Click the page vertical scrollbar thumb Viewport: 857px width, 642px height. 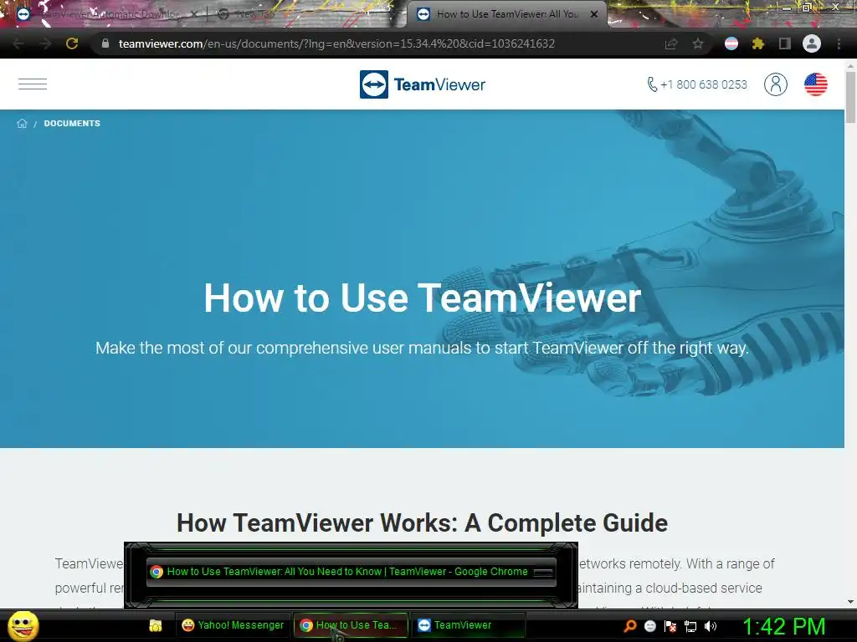[x=850, y=96]
